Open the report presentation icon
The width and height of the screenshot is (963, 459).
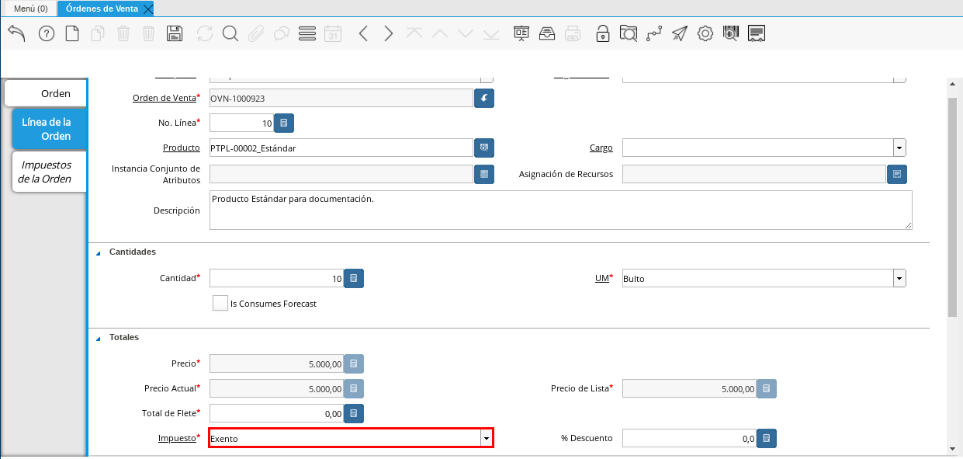(521, 33)
